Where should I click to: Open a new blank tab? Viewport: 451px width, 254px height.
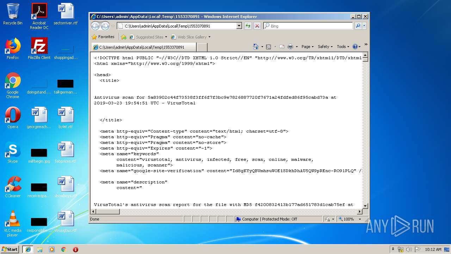pyautogui.click(x=202, y=47)
